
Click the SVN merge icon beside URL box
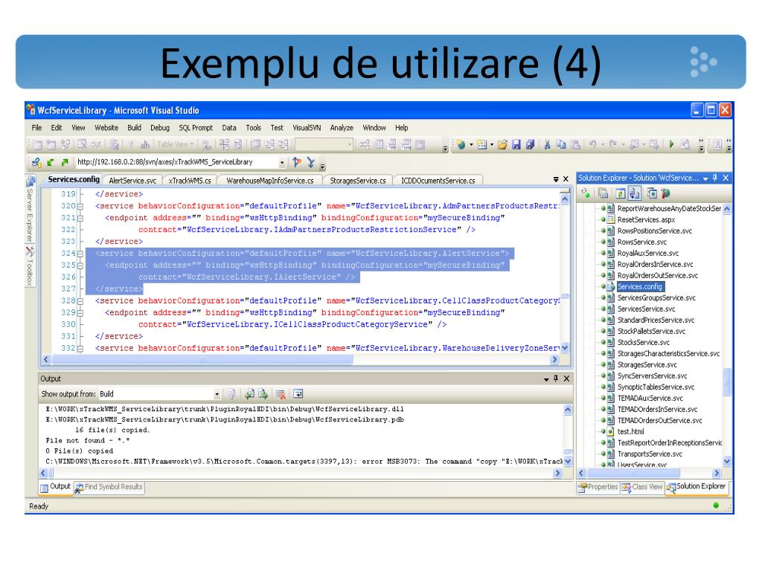pos(310,163)
